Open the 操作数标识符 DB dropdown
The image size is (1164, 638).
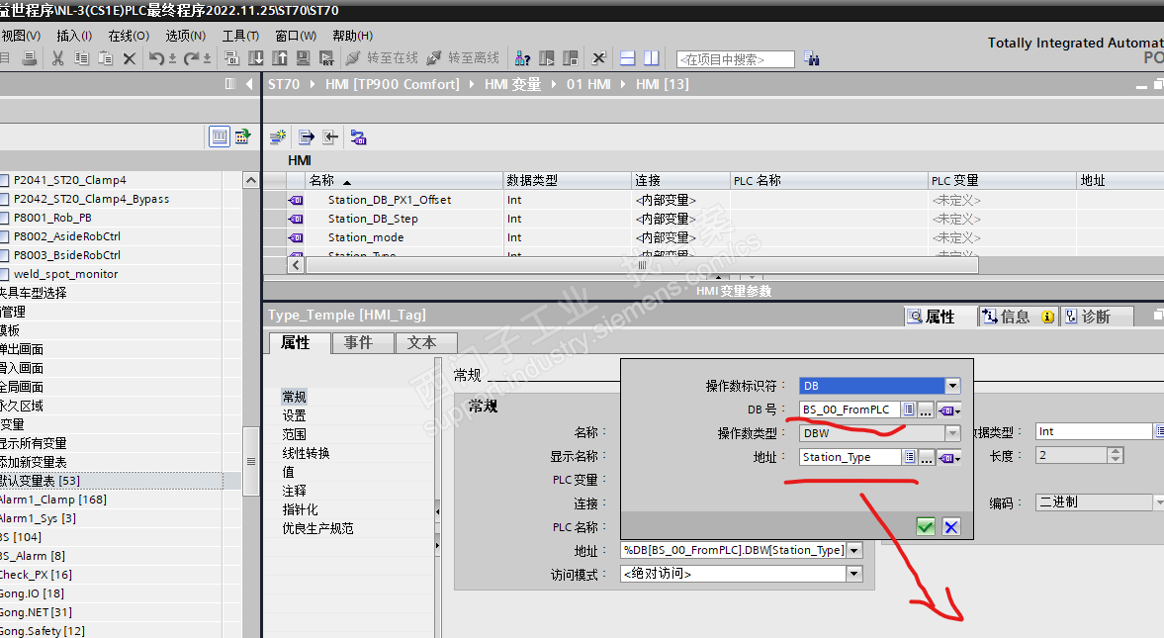pos(952,386)
